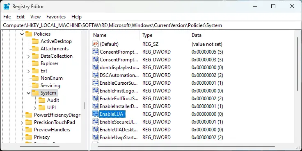Image resolution: width=302 pixels, height=151 pixels.
Task: Click the Policies folder icon
Action: coord(29,34)
